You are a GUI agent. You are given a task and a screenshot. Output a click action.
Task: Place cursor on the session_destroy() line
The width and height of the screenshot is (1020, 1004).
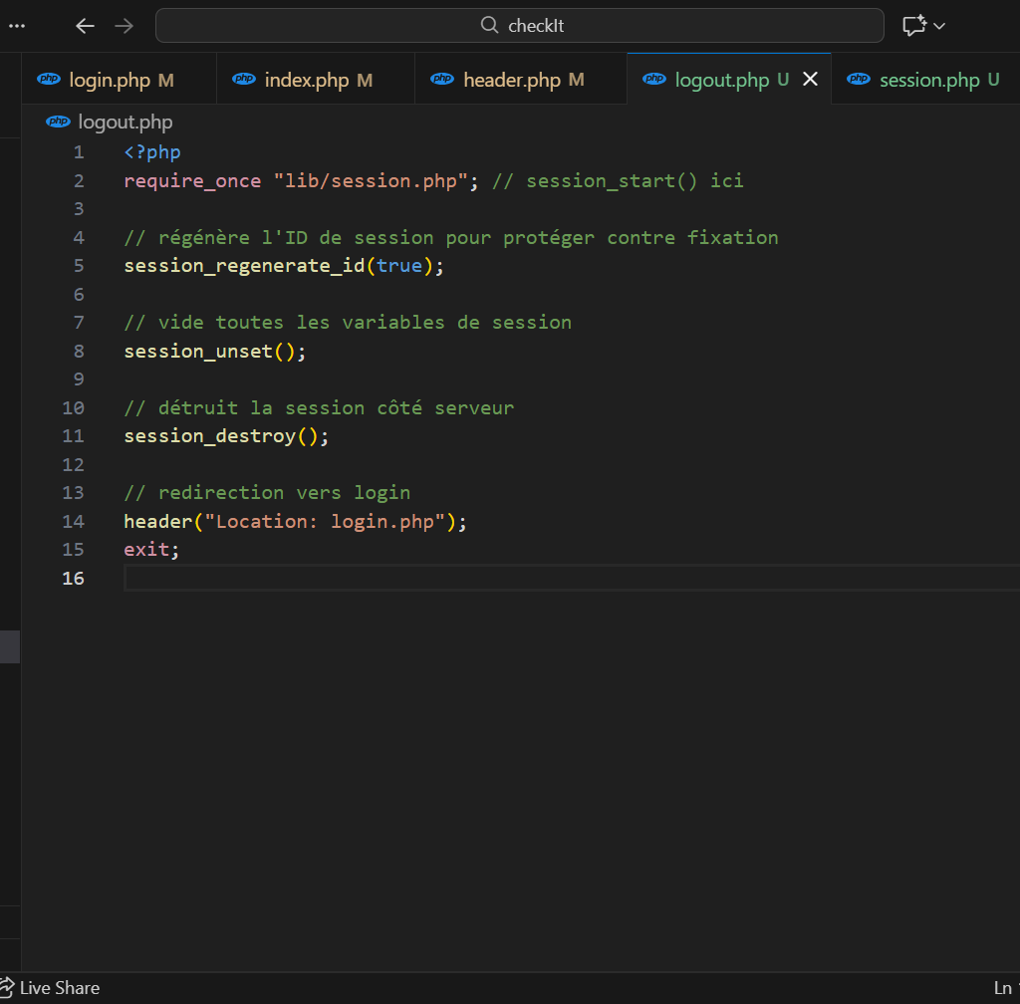point(225,436)
